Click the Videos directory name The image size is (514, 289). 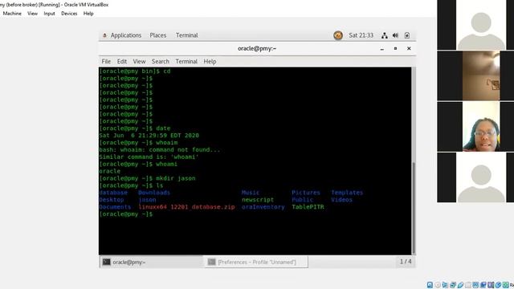[341, 200]
